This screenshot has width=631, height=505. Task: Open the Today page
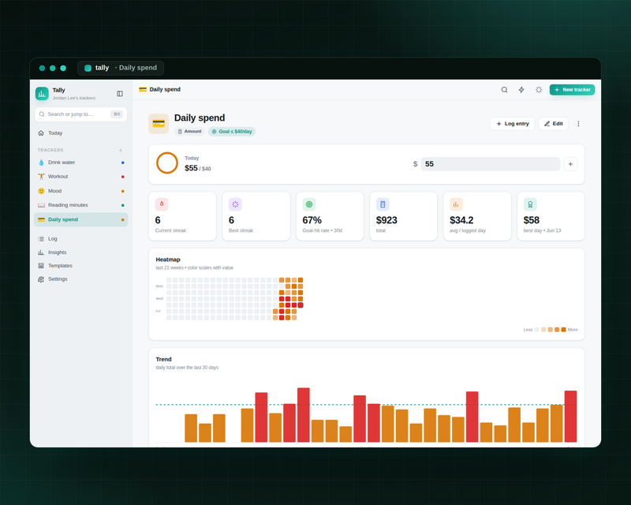(81, 133)
